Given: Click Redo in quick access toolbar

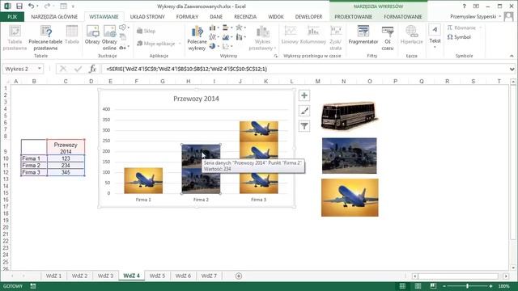Looking at the screenshot, I should [47, 6].
